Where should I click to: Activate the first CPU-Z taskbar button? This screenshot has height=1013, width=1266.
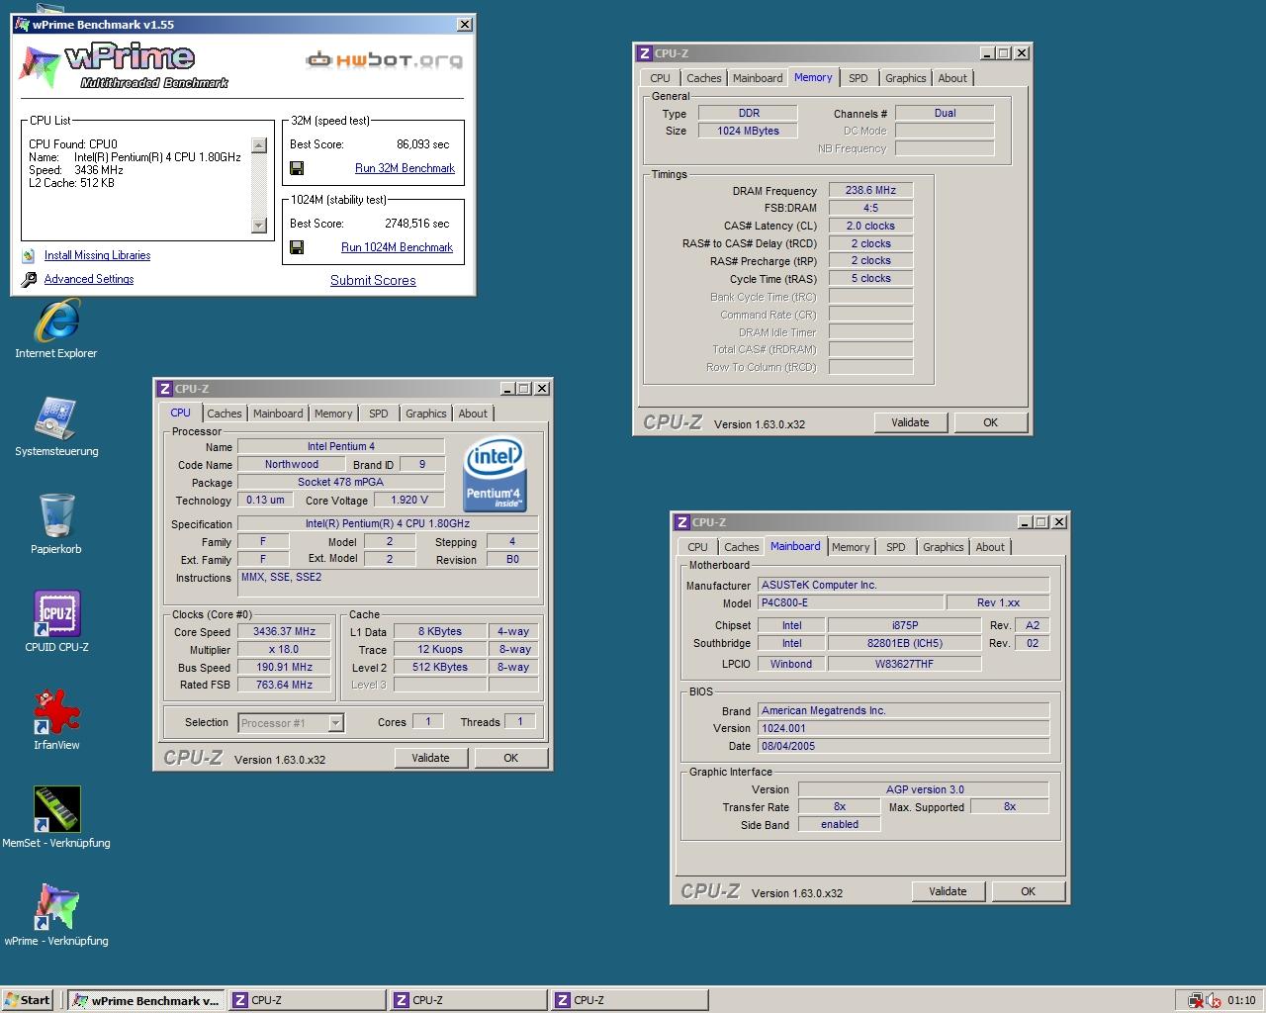point(307,1000)
